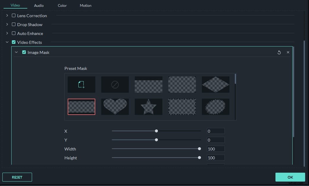Enable the Lens Correction checkbox
The height and width of the screenshot is (186, 309).
click(x=13, y=15)
